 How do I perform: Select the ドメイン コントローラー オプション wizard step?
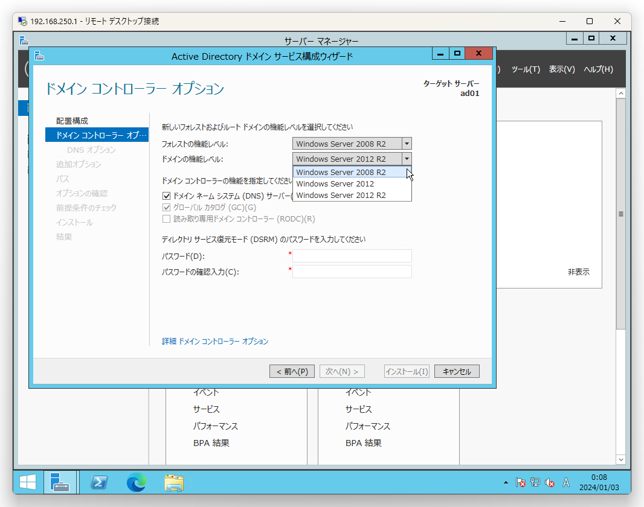click(x=97, y=135)
